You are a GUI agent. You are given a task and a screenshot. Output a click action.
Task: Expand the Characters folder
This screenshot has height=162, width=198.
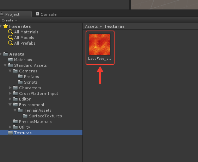[10, 88]
